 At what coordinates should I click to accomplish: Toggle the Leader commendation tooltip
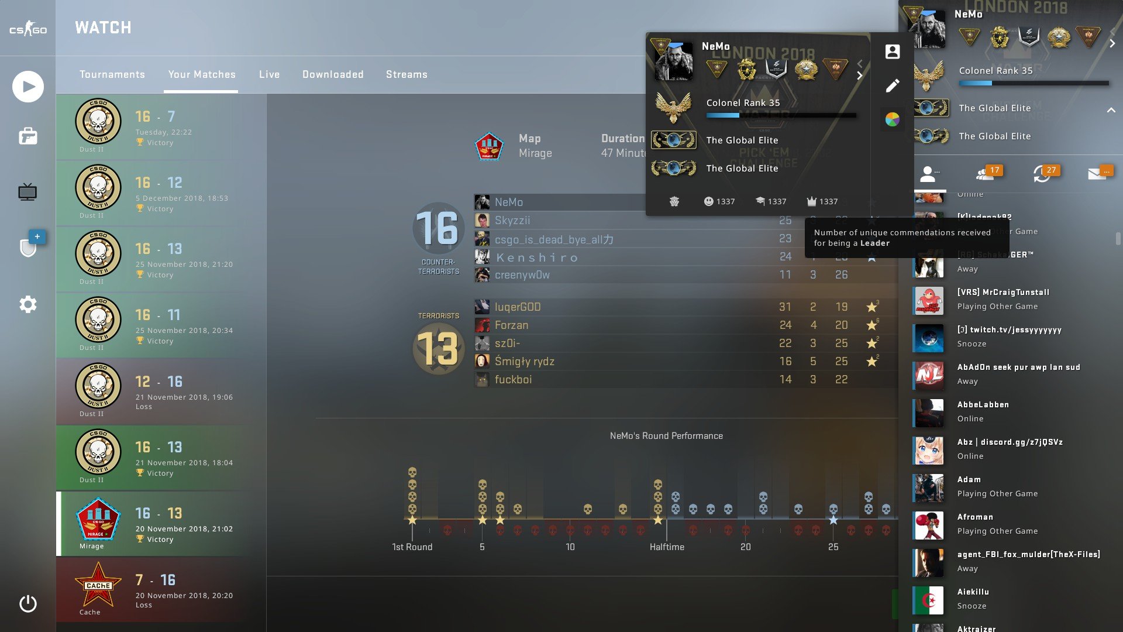821,201
